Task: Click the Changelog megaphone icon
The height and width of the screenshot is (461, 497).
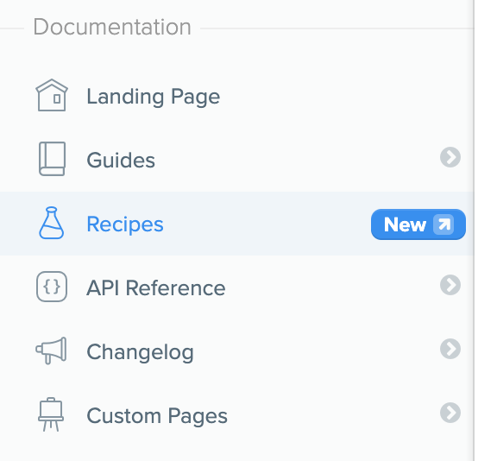Action: [x=51, y=350]
